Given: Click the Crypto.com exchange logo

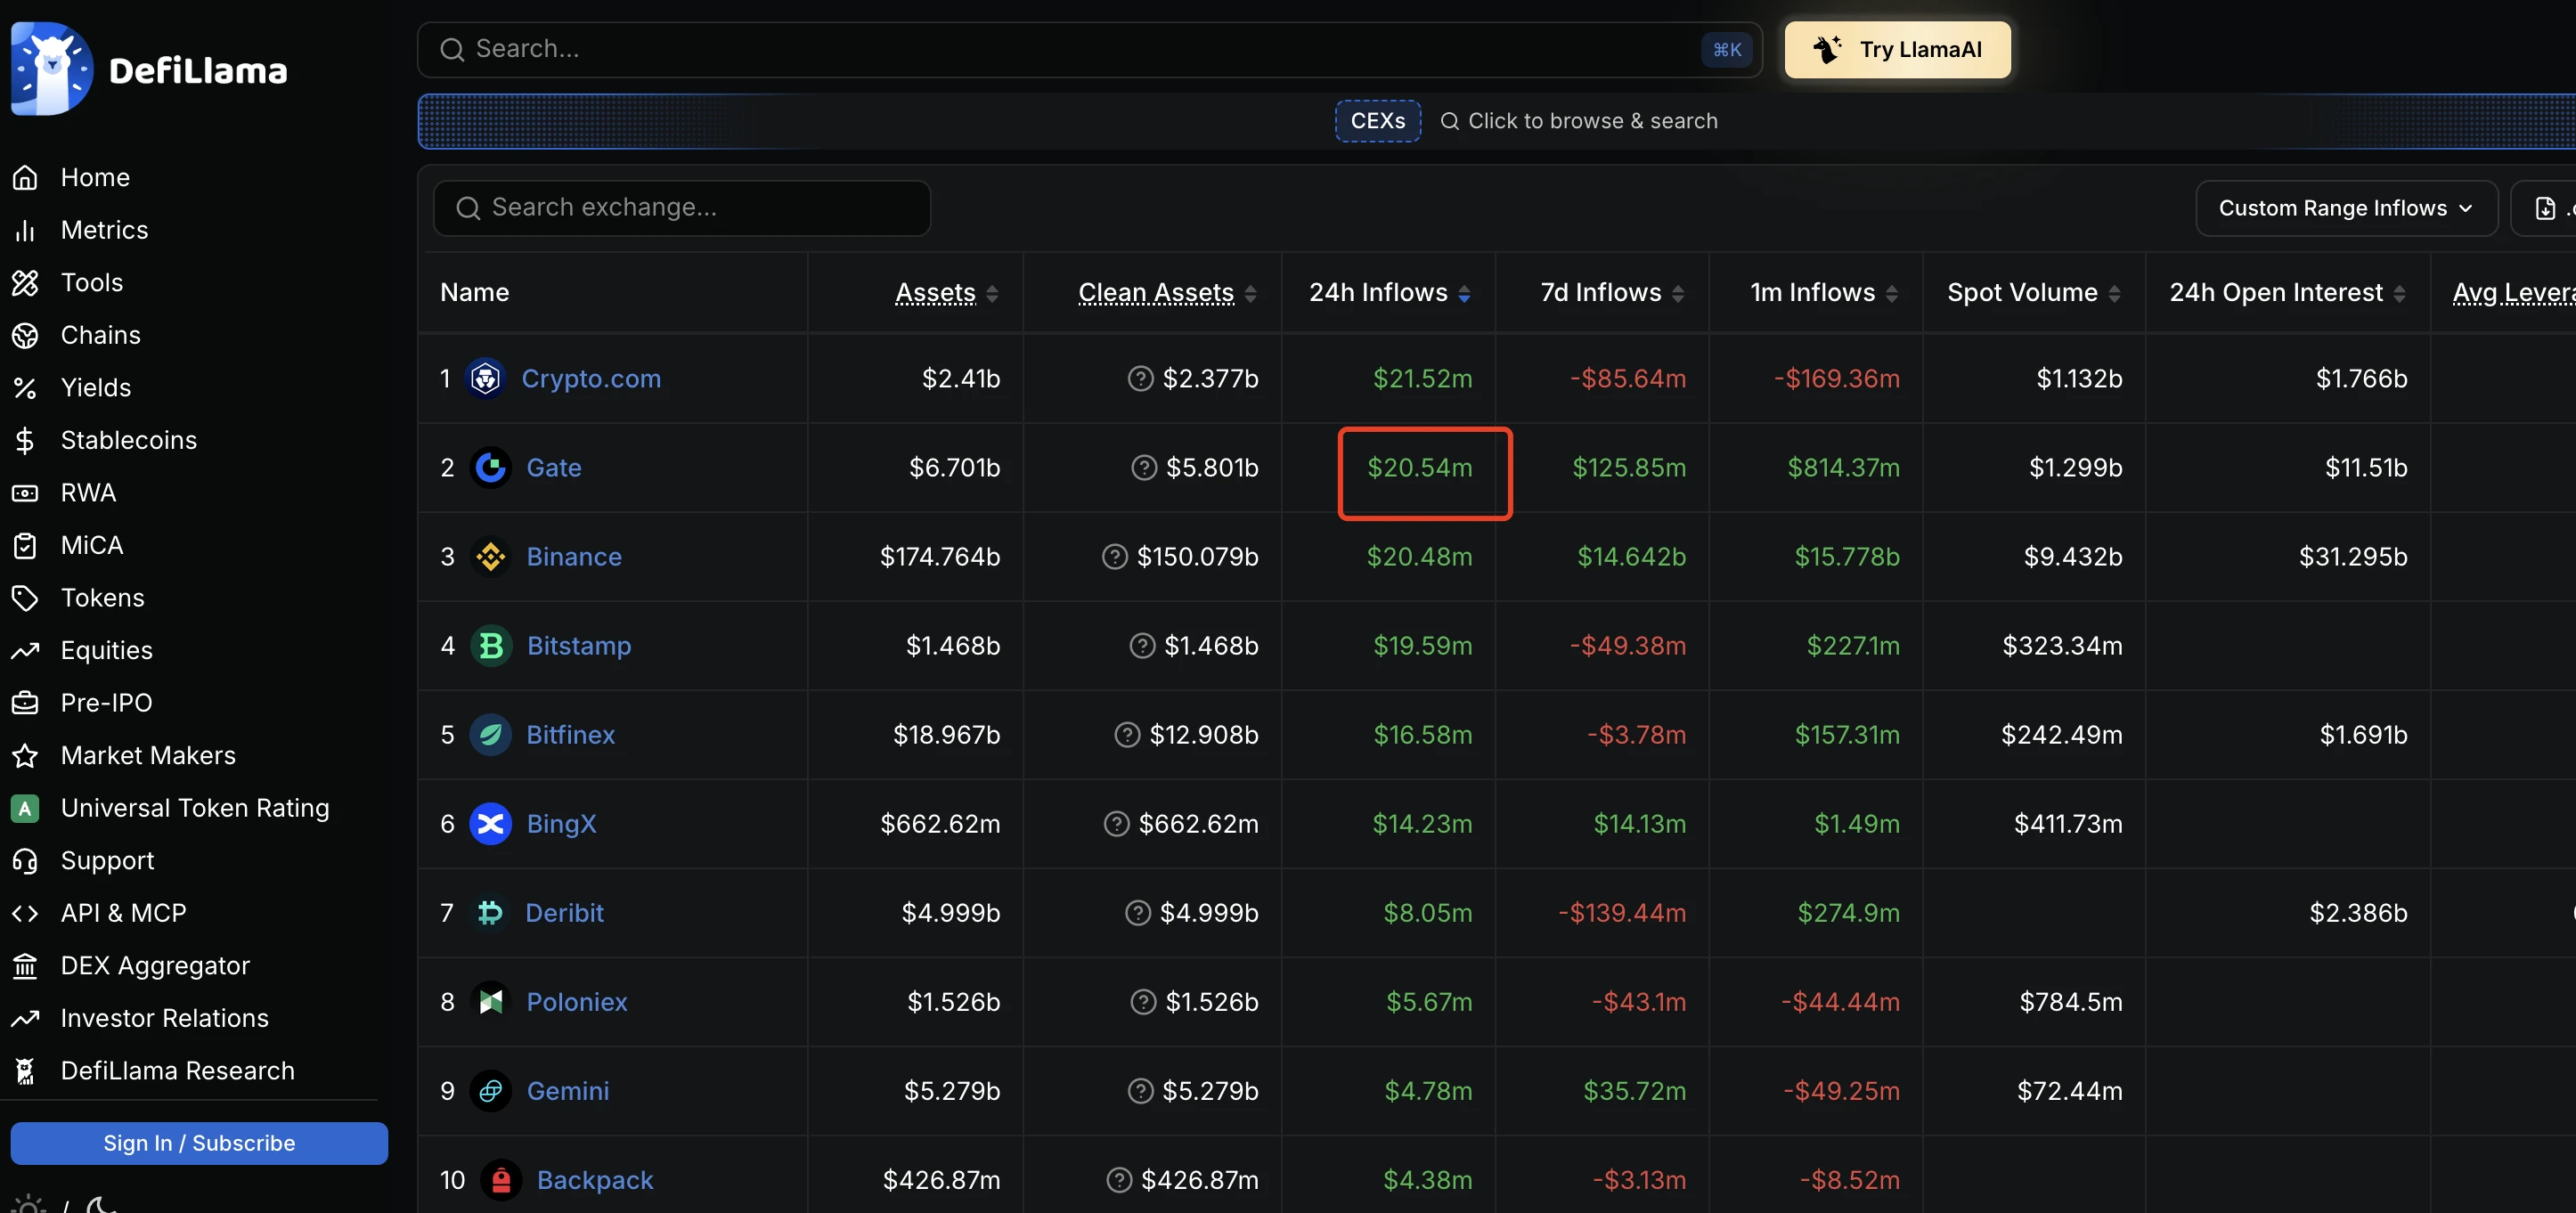Looking at the screenshot, I should [x=486, y=379].
